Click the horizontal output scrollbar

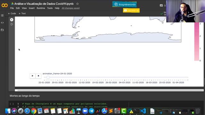[110, 90]
